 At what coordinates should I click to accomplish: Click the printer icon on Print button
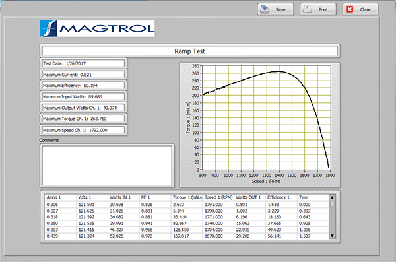[307, 9]
